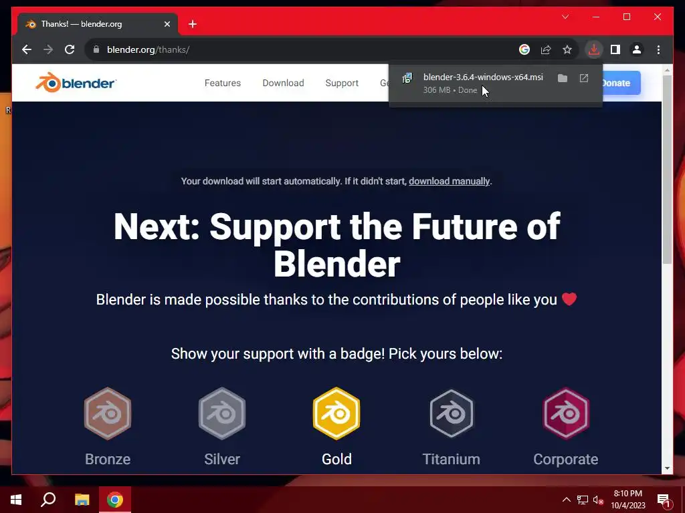The width and height of the screenshot is (685, 513).
Task: Go back to the previous page
Action: pyautogui.click(x=27, y=49)
